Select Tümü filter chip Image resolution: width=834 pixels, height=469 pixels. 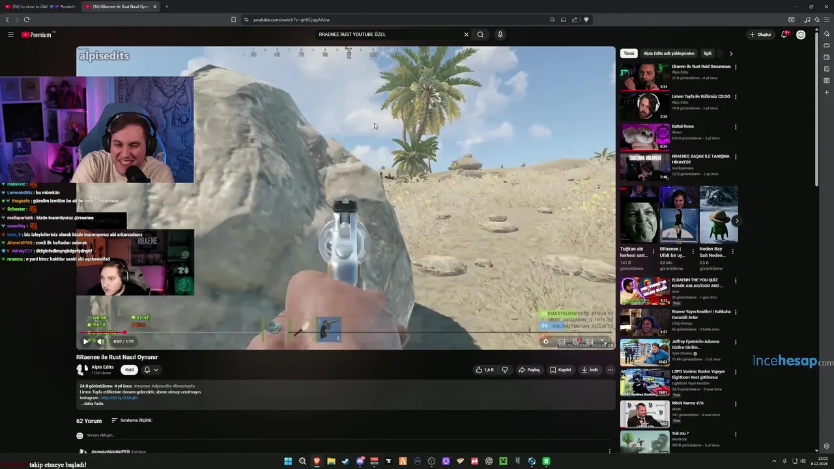pos(629,53)
